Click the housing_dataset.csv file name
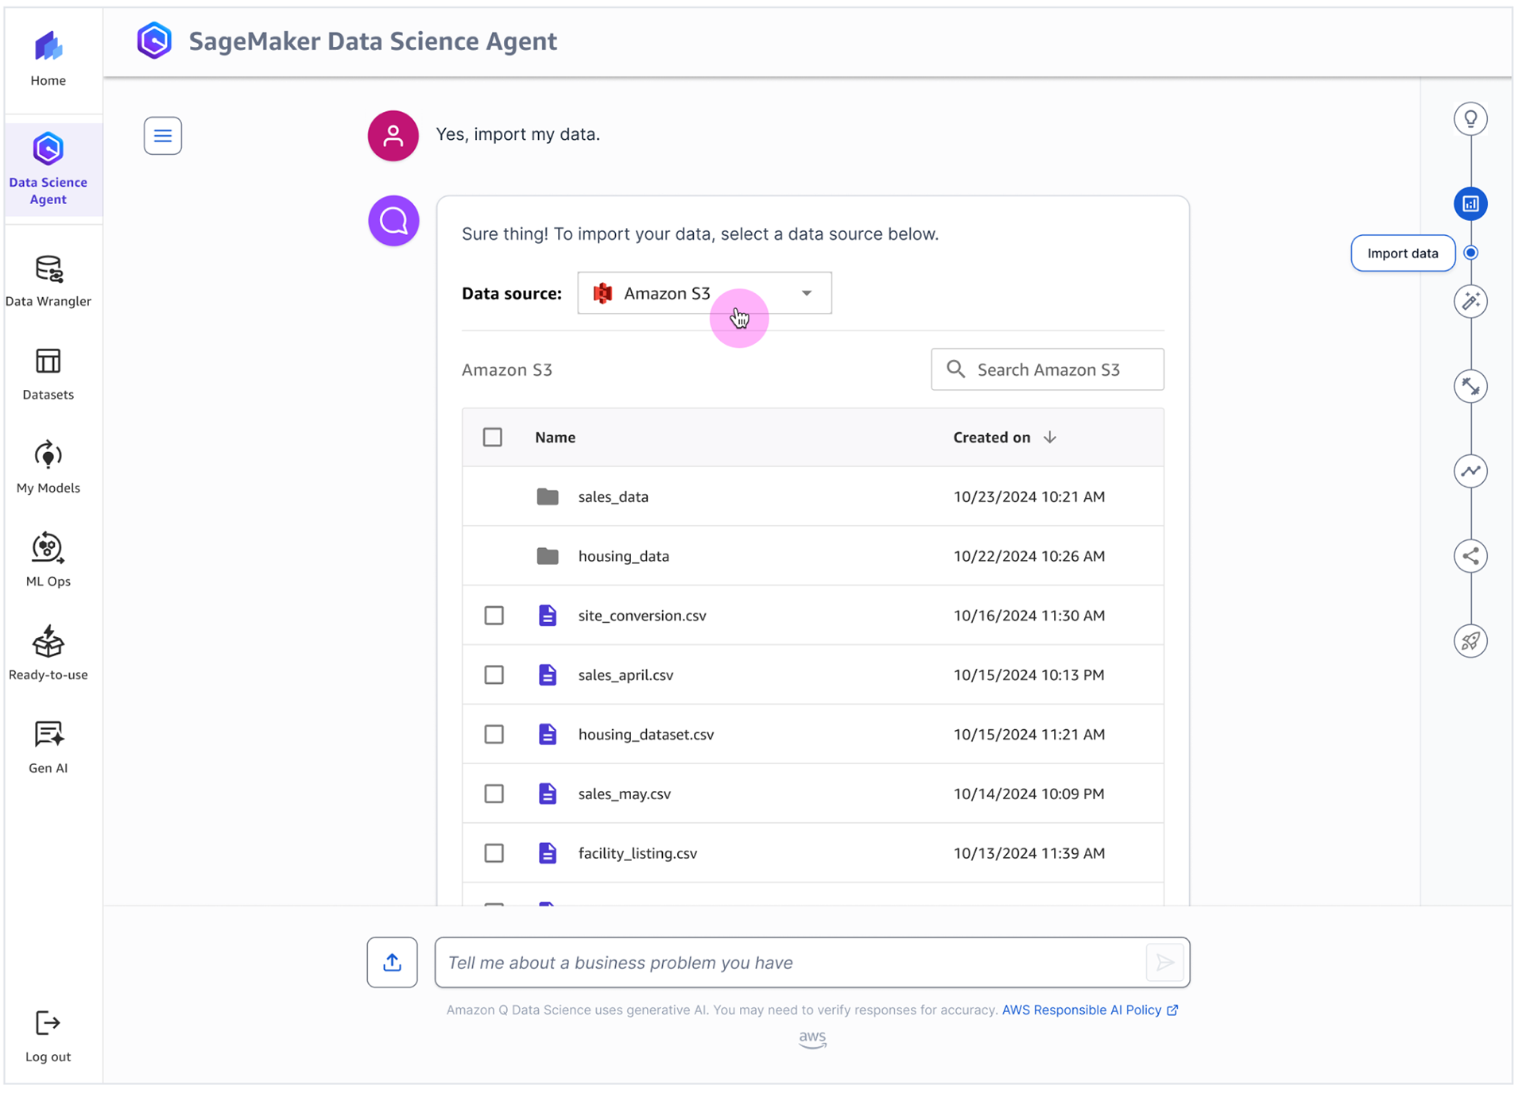 (646, 735)
